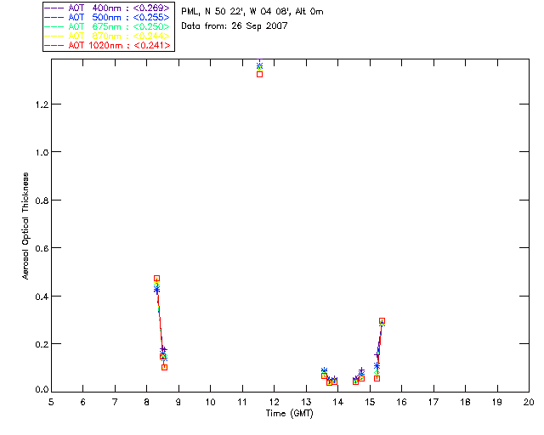Click the 0.6 y-axis tick label
Screen dimensions: 544x435
tap(42, 248)
